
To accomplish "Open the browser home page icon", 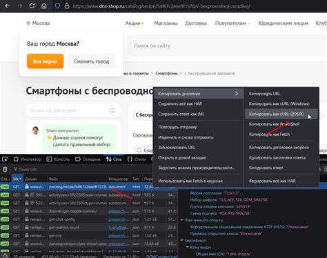I will click(44, 6).
